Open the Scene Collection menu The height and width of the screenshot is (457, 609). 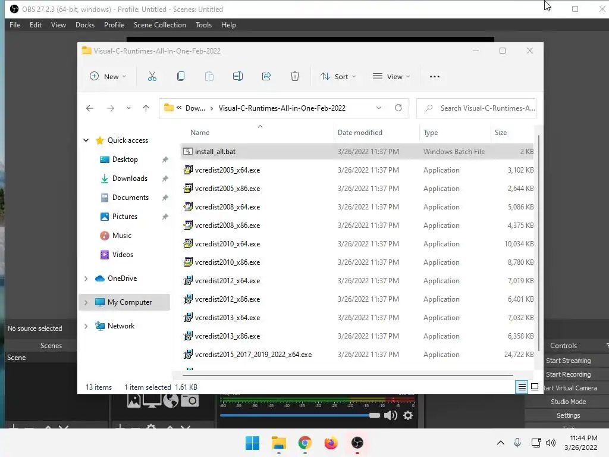[x=160, y=25]
